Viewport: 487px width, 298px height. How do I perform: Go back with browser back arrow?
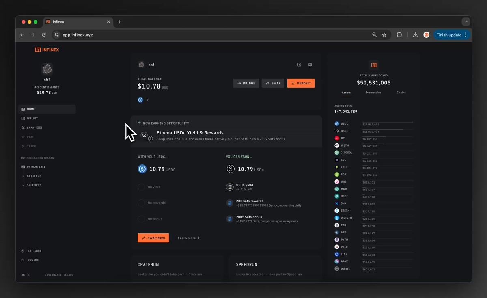pos(22,35)
